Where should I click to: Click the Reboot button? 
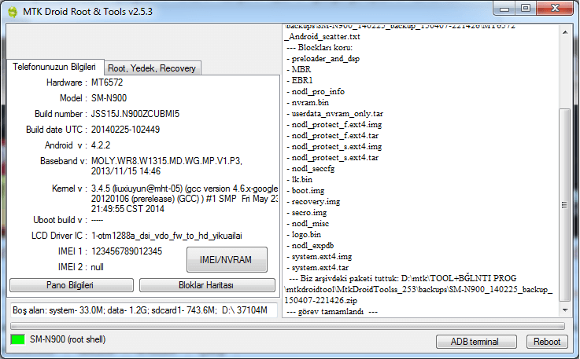click(x=547, y=341)
